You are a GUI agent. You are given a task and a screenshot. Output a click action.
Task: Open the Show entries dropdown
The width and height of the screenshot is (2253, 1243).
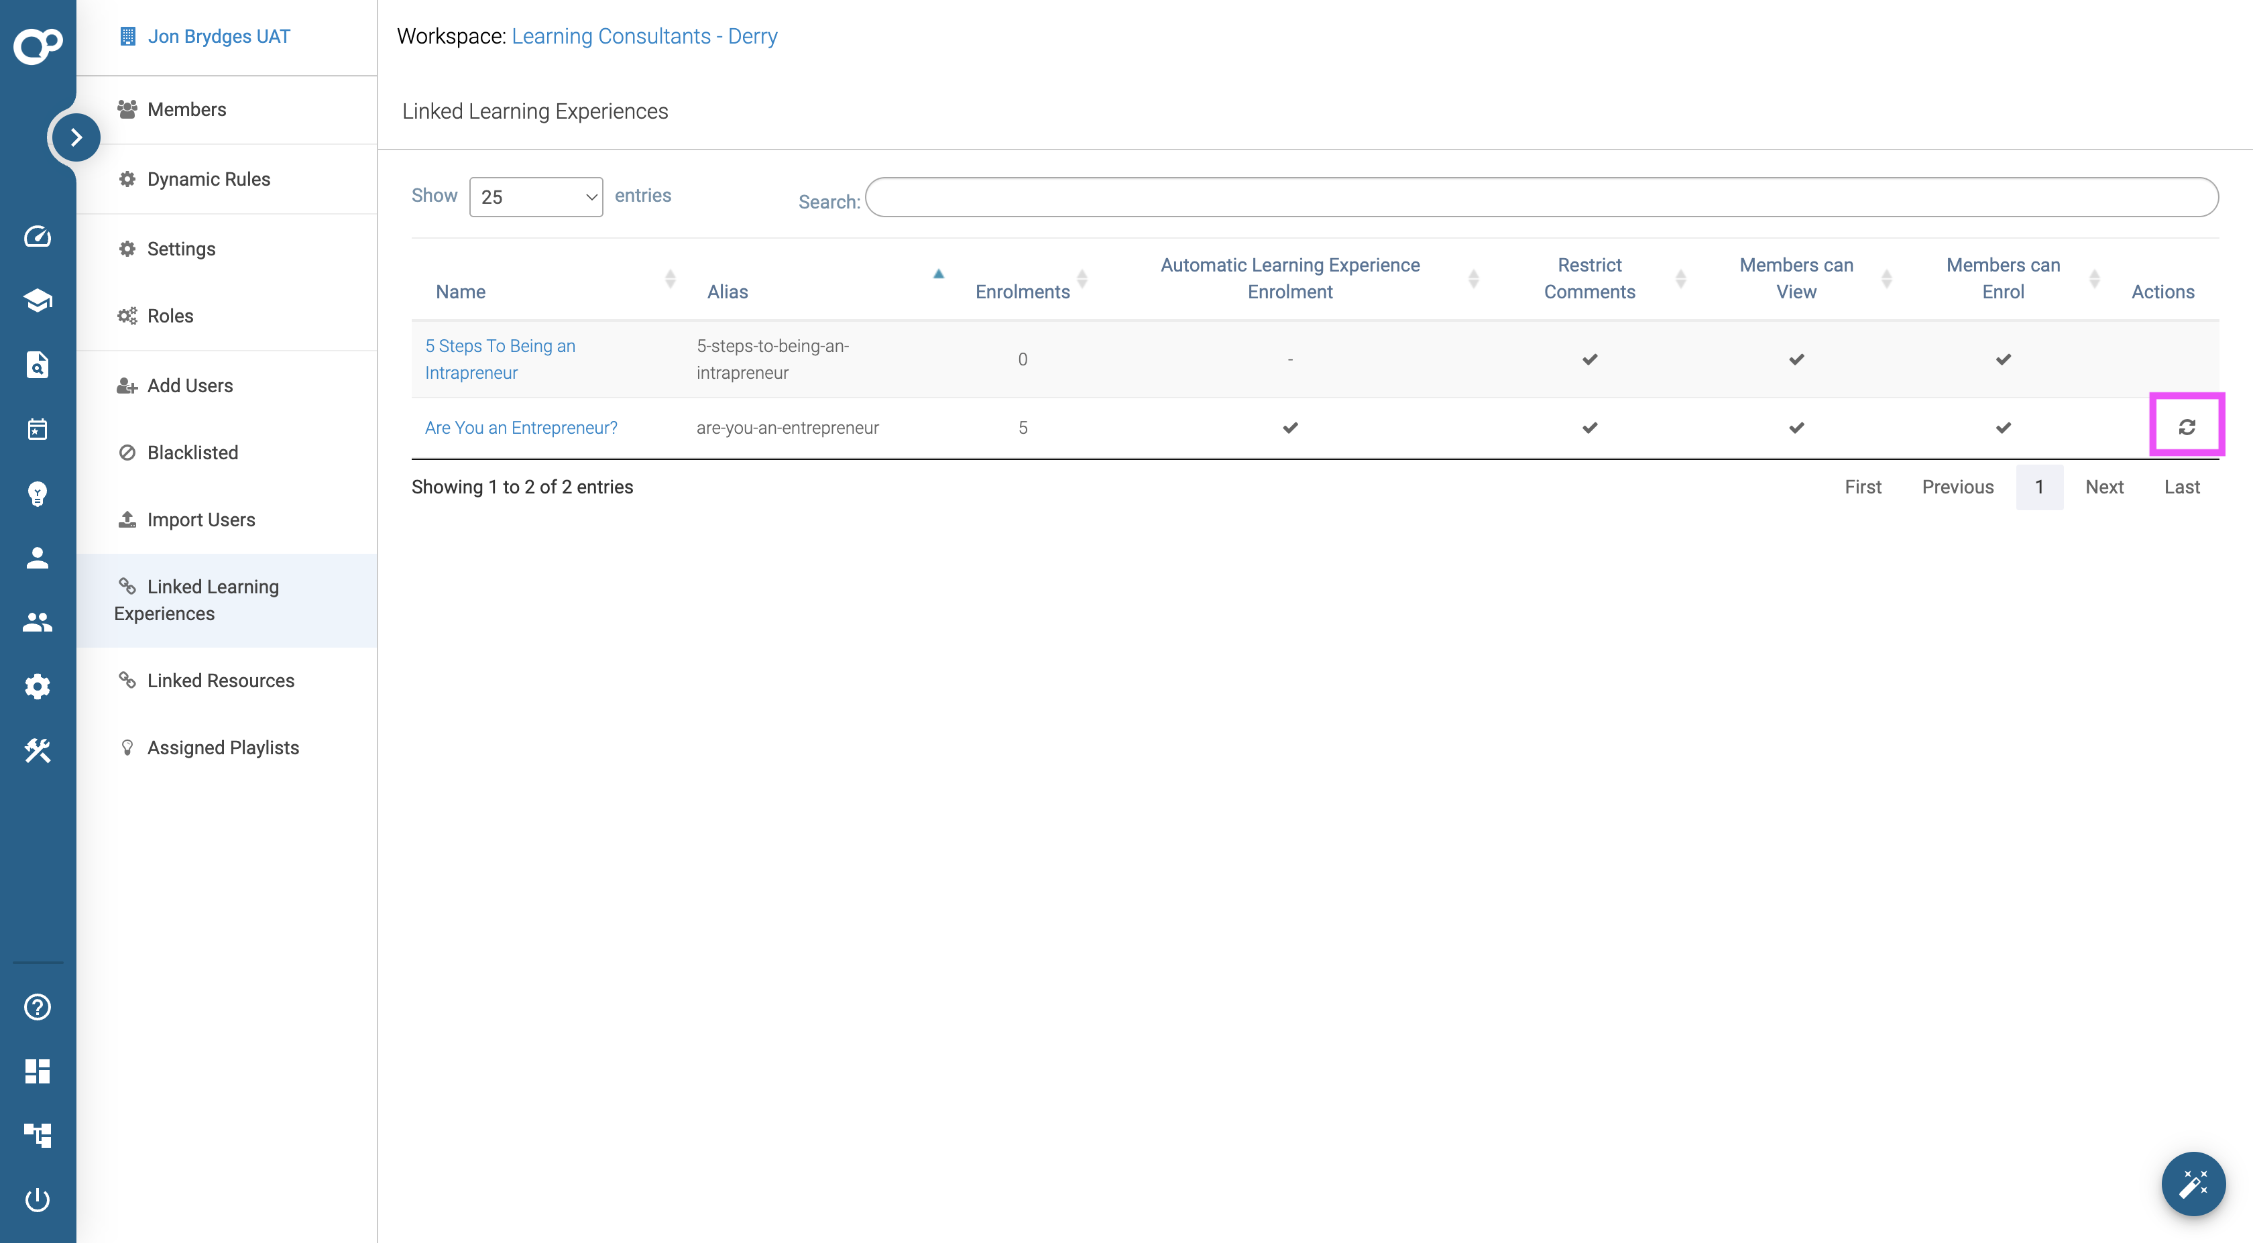tap(535, 197)
